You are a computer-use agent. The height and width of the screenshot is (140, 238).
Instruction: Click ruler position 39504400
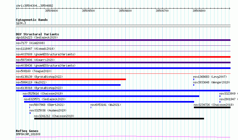[x=51, y=11]
